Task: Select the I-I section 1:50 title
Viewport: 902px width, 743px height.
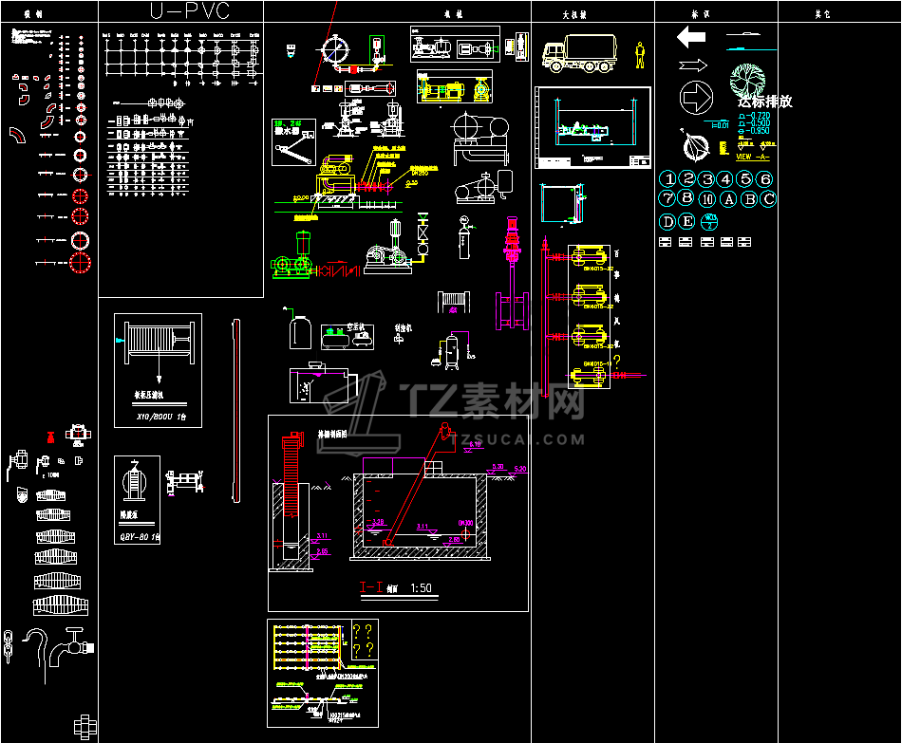Action: coord(396,587)
